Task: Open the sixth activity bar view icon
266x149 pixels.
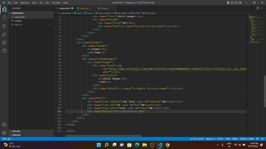Action: (4, 50)
